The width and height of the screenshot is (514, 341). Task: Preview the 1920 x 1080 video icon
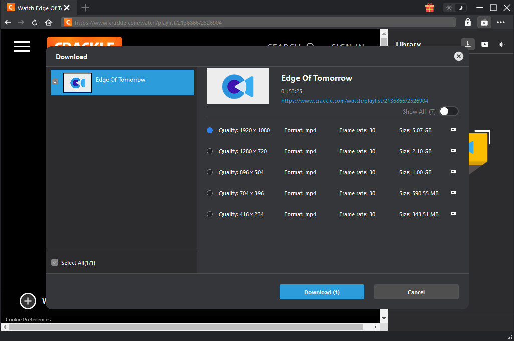click(453, 130)
